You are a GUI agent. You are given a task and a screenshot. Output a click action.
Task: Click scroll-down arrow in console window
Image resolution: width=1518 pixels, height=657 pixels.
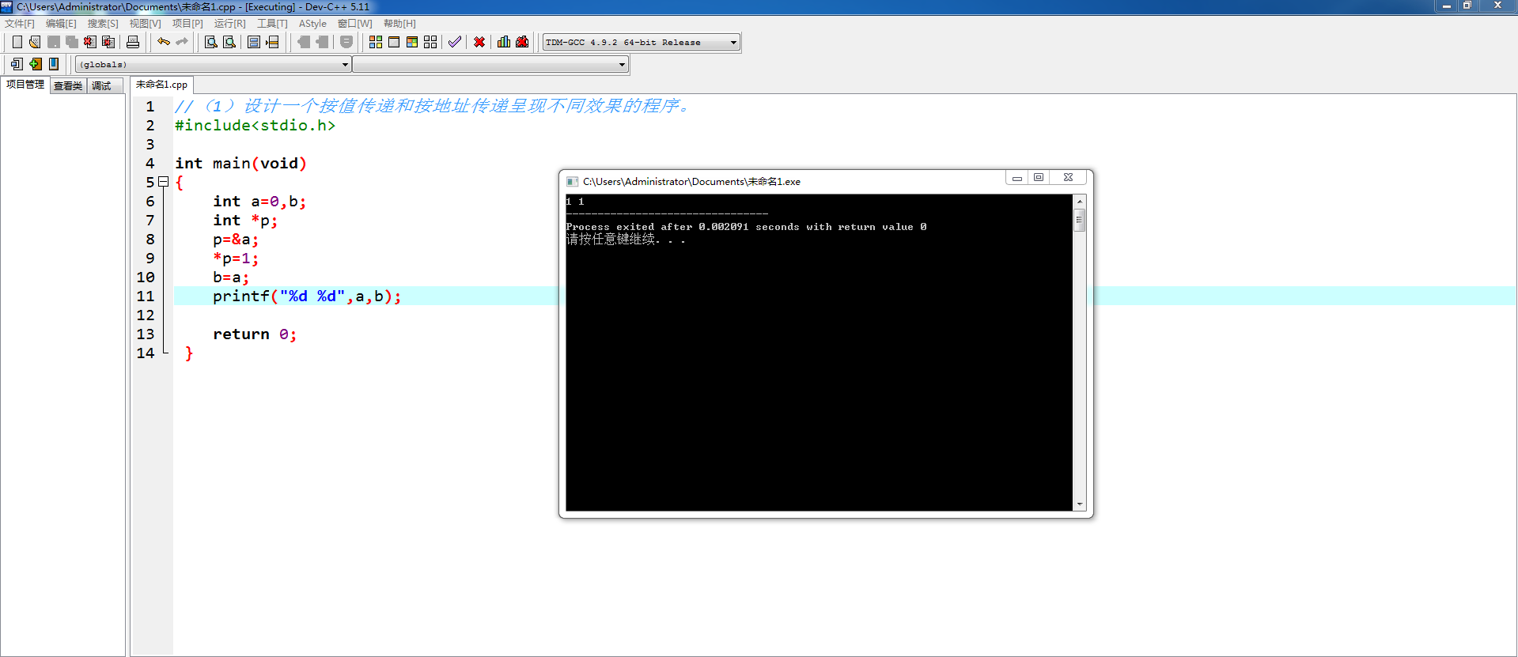1079,504
